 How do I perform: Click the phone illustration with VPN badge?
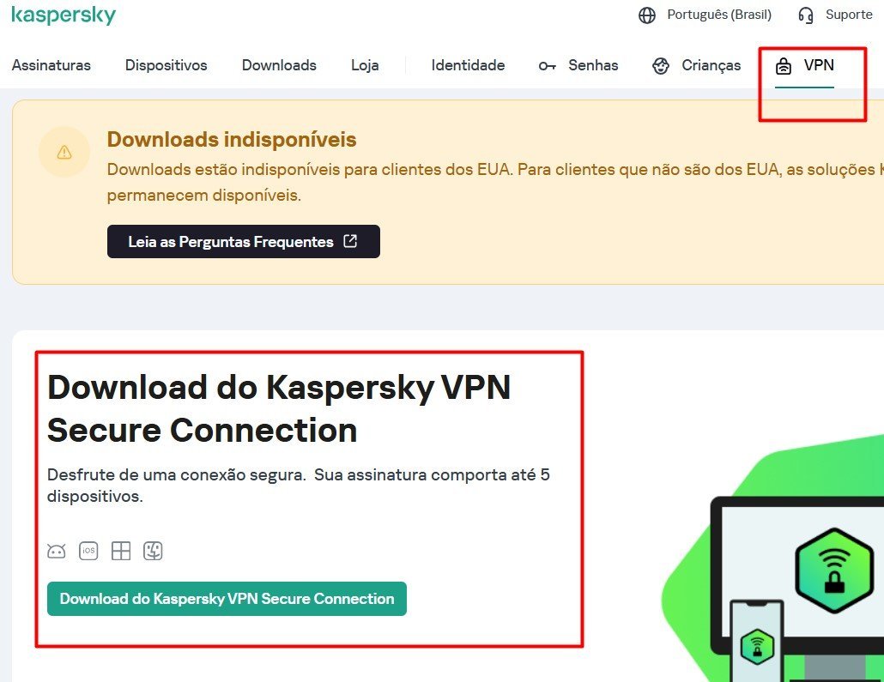coord(757,642)
